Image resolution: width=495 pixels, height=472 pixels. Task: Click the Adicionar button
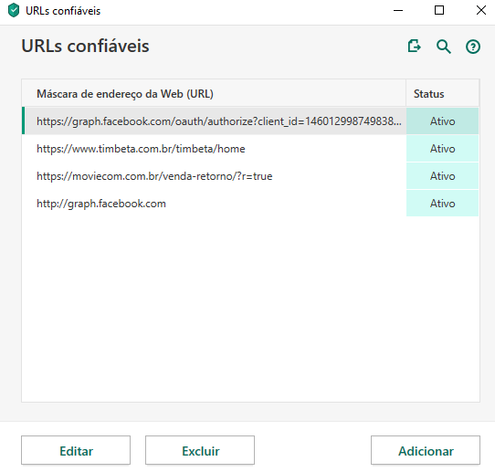(x=426, y=451)
